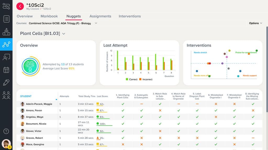Switch to the Assignments tab
268x150 pixels.
pyautogui.click(x=100, y=16)
